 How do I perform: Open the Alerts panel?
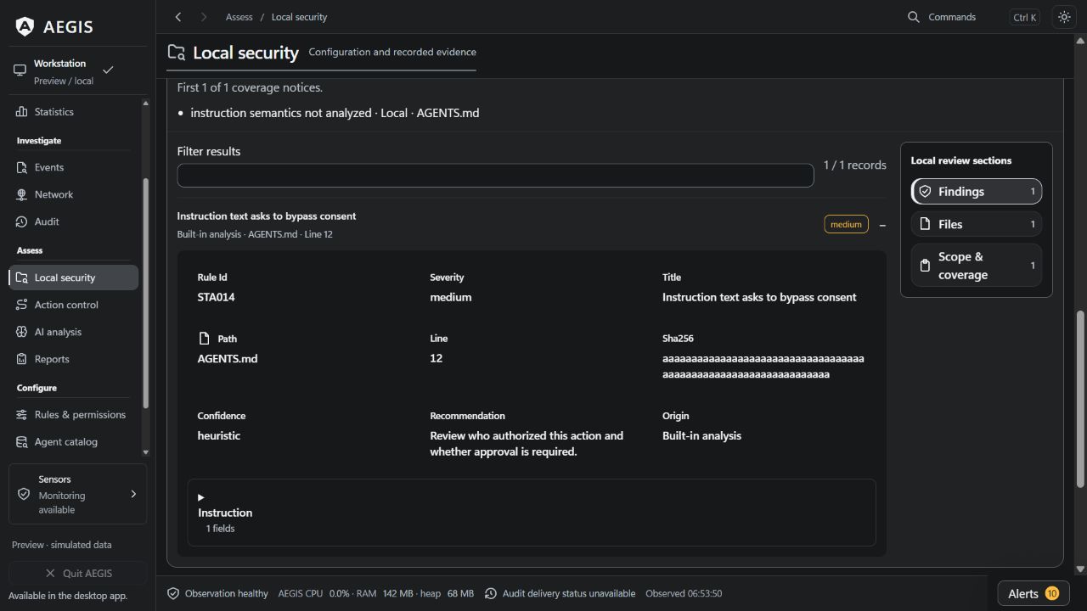(x=1033, y=594)
